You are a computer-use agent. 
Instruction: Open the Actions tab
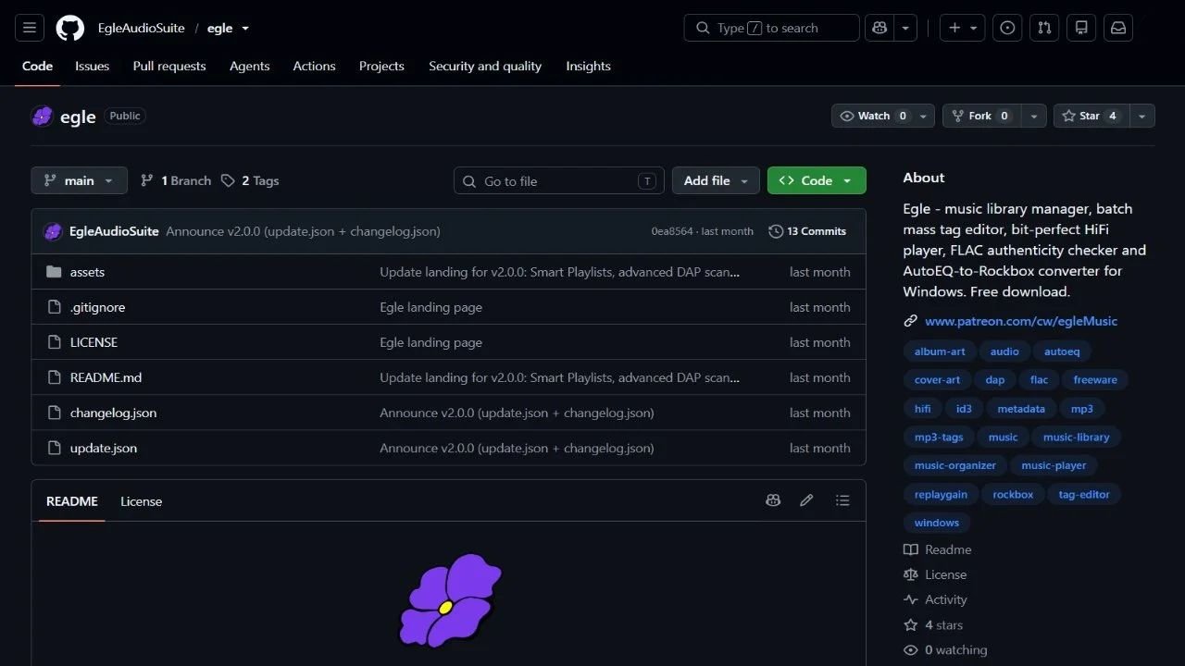click(314, 66)
